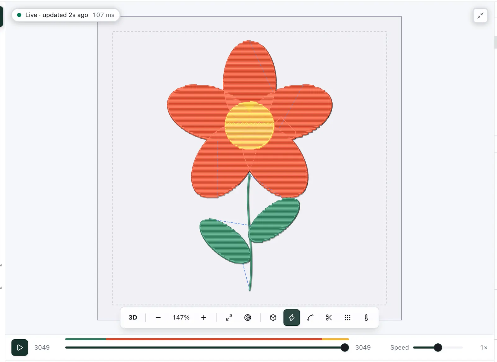The height and width of the screenshot is (362, 497).
Task: Click the yellow segment of the color timeline bar
Action: [335, 339]
